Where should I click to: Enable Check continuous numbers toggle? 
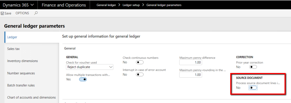[140, 62]
